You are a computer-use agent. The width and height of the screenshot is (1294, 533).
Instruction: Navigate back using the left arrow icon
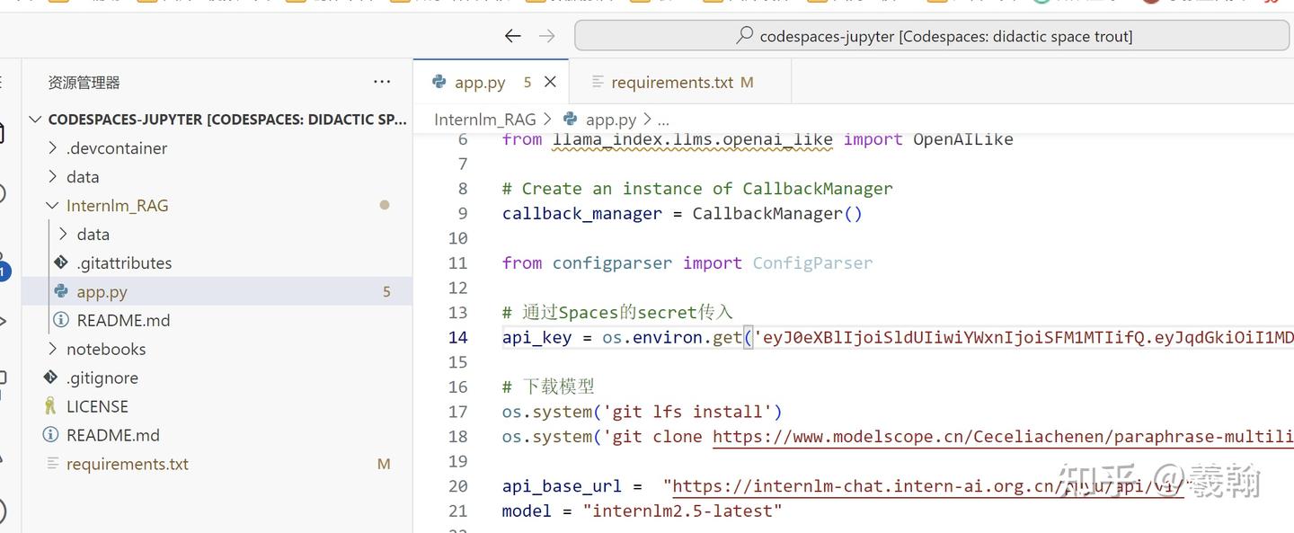tap(512, 36)
